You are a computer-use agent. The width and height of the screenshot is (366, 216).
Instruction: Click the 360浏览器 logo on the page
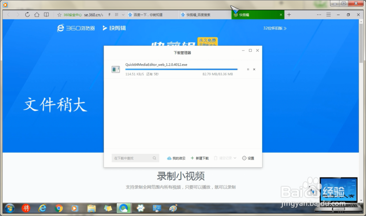(76, 28)
